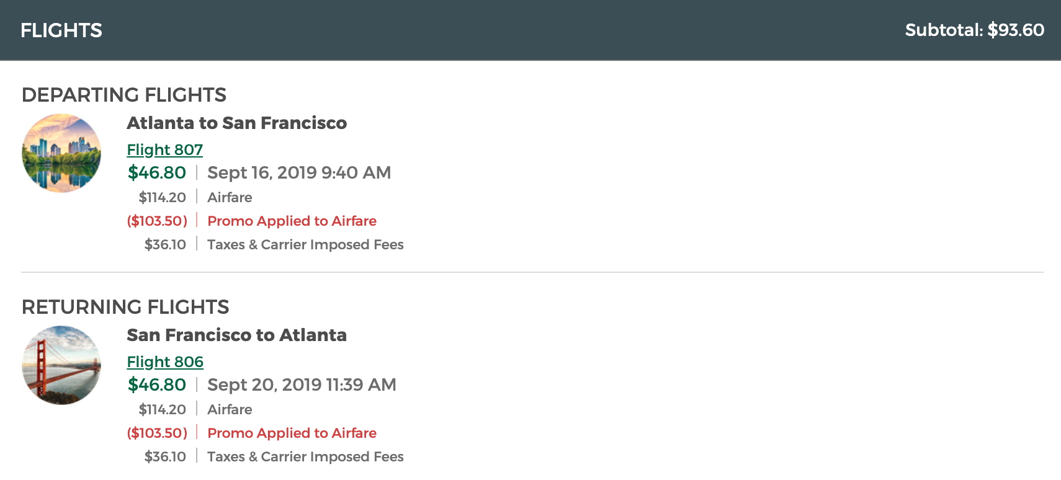The height and width of the screenshot is (480, 1061).
Task: Click the RETURNING FLIGHTS section heading
Action: [125, 307]
